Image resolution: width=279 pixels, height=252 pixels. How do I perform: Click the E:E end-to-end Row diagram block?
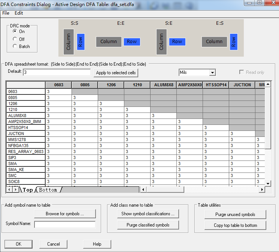coord(132,42)
